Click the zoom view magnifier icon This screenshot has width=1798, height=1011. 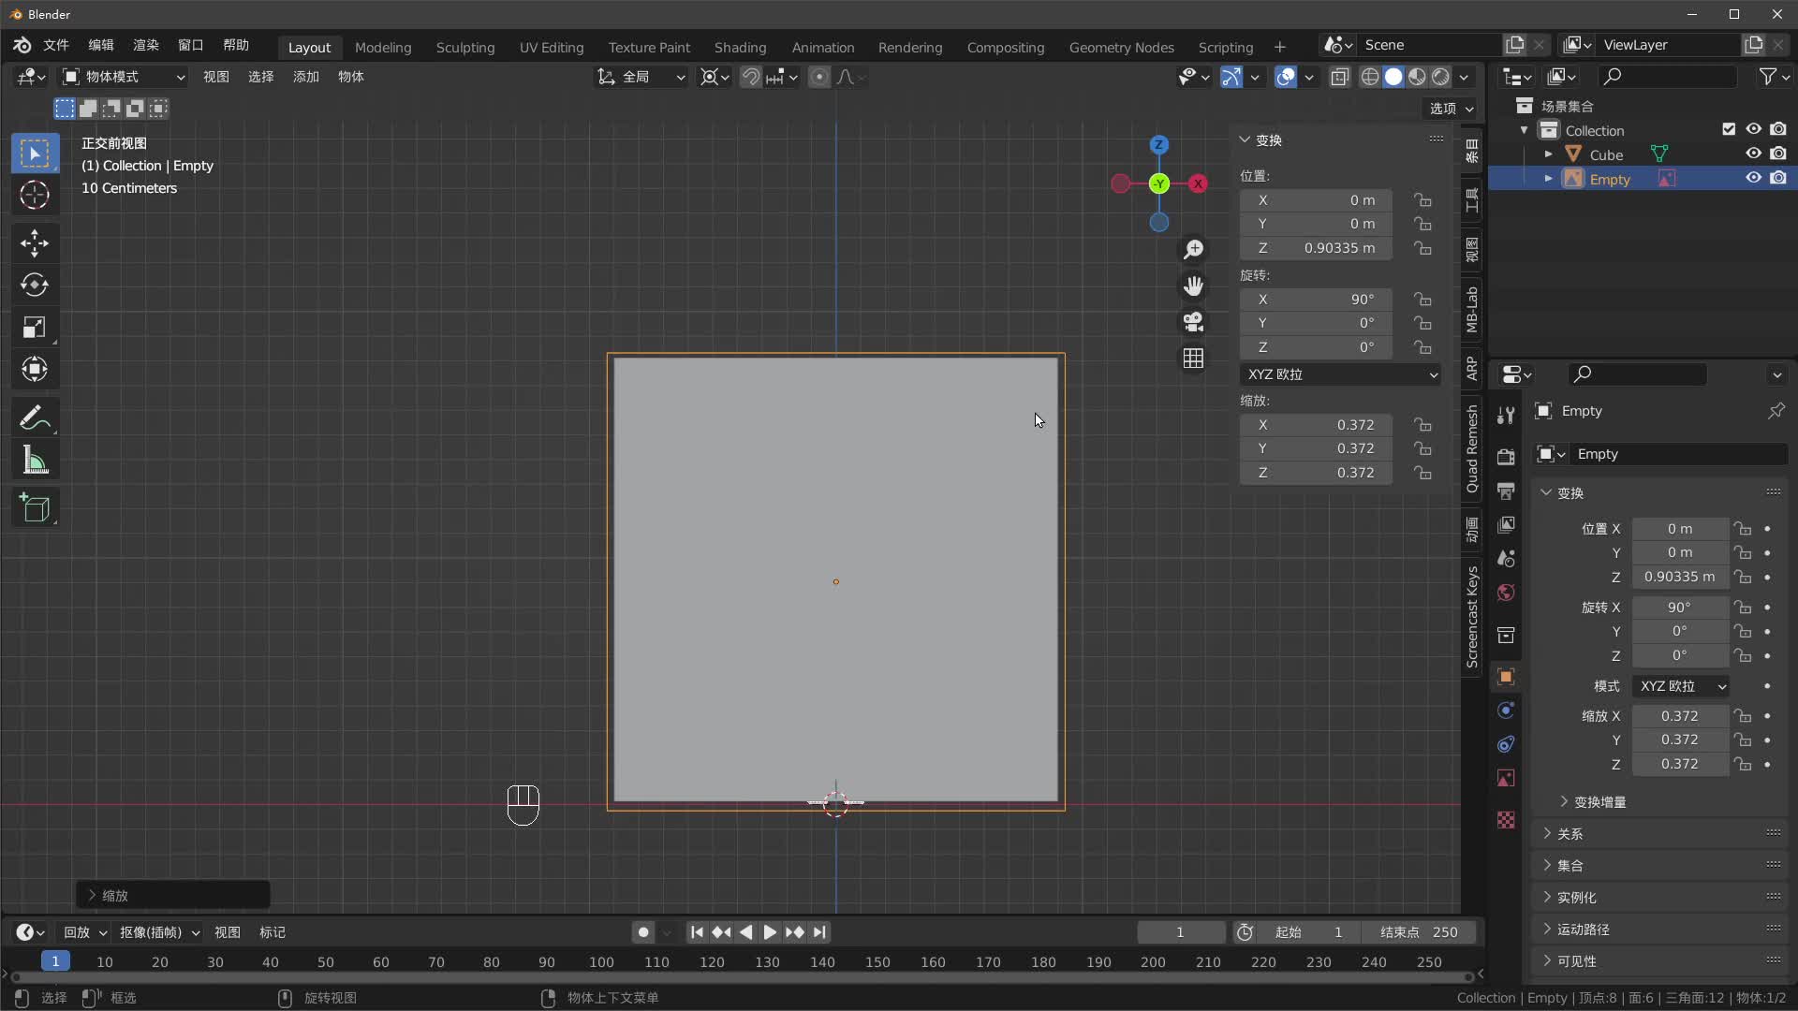pyautogui.click(x=1193, y=249)
